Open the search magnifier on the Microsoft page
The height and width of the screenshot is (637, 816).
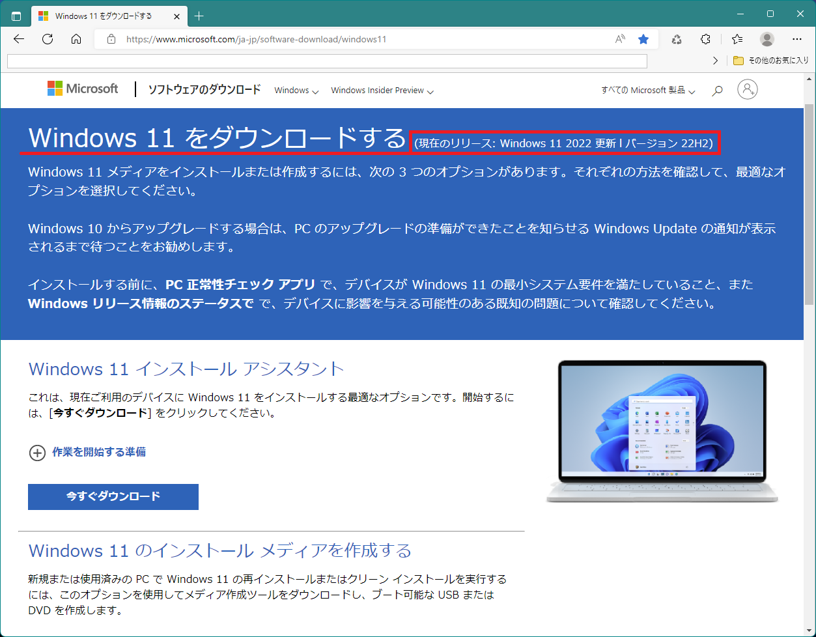point(716,90)
